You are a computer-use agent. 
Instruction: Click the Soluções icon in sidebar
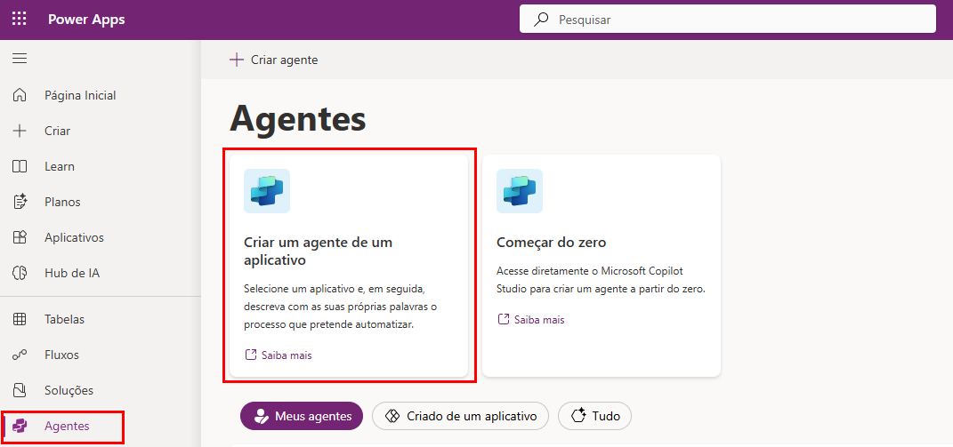point(20,390)
